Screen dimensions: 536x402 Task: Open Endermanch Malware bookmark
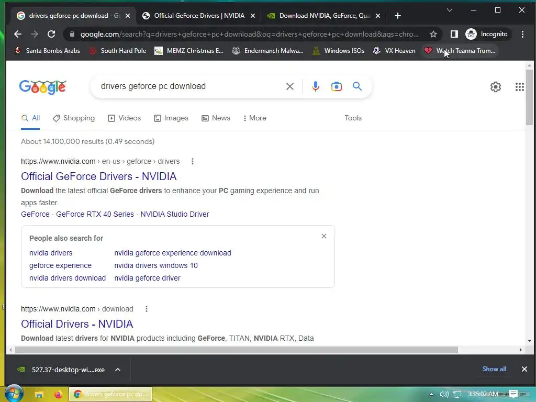point(267,51)
